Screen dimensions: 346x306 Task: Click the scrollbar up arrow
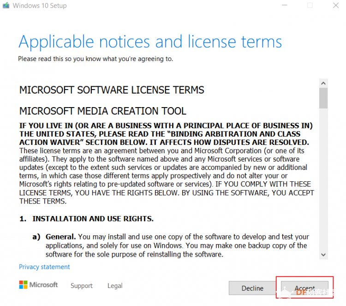[323, 83]
